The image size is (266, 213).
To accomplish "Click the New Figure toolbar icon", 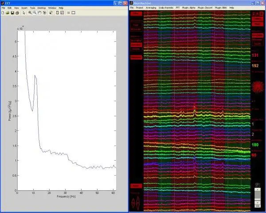I will 3,13.
